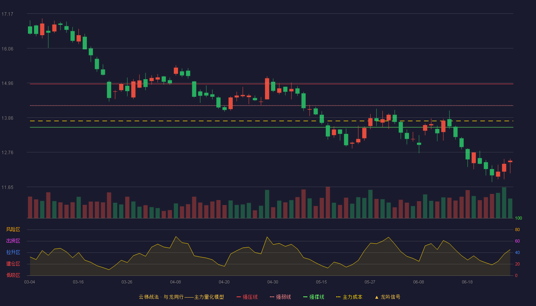Viewport: 536px width, 306px height.
Task: Click the green dash marker beside 强撑线
Action: click(x=305, y=297)
